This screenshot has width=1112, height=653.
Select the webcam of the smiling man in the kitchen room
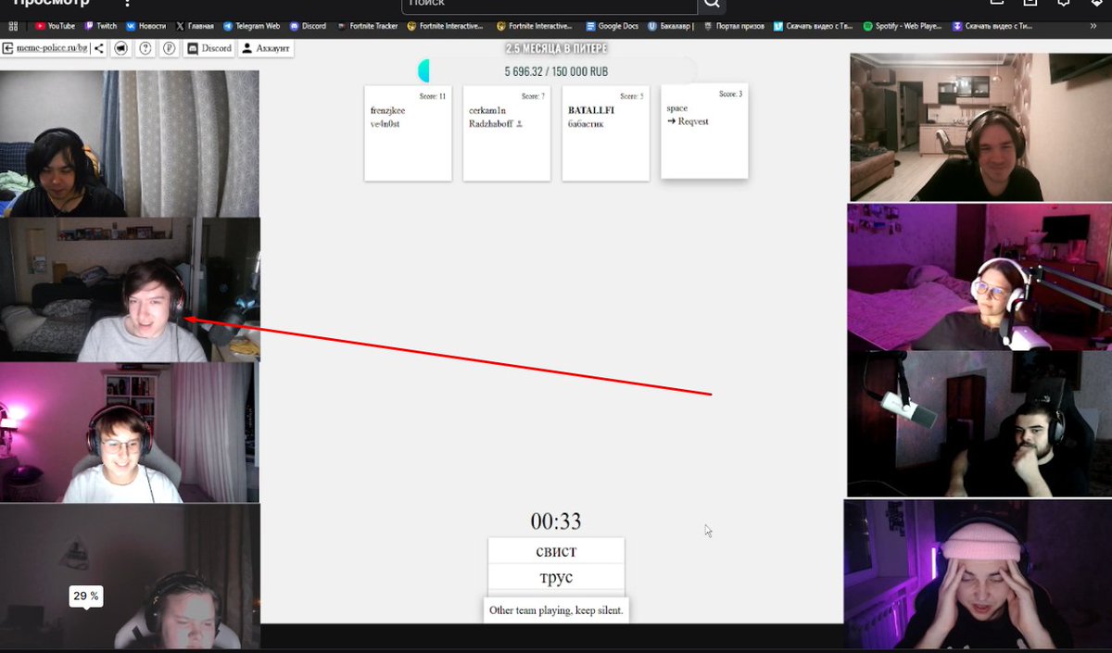[x=980, y=127]
